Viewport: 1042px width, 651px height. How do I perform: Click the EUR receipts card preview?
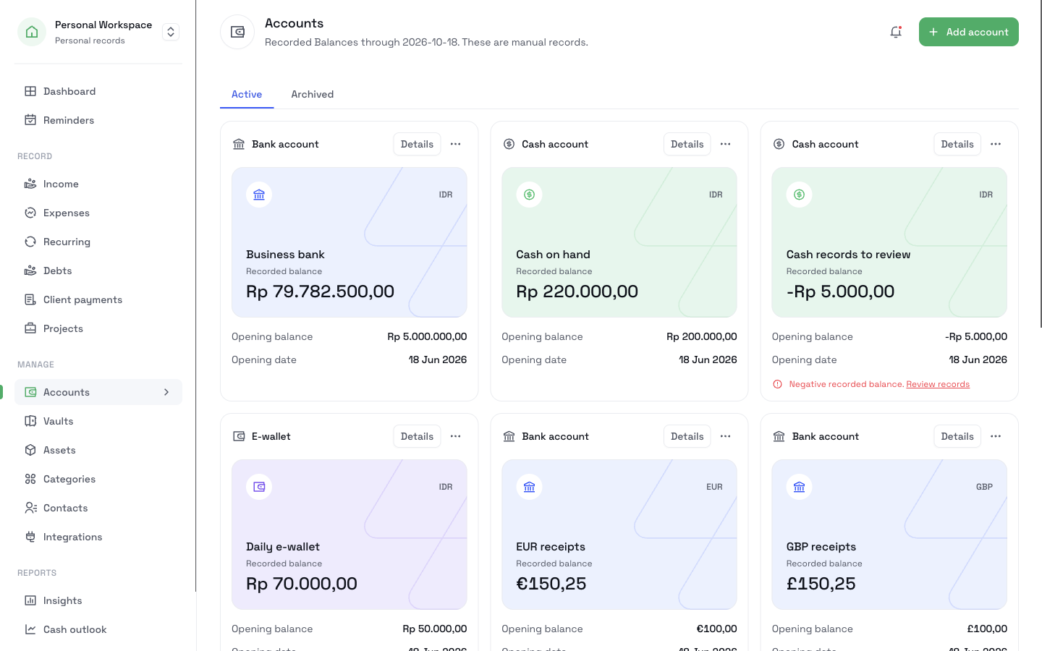(619, 535)
